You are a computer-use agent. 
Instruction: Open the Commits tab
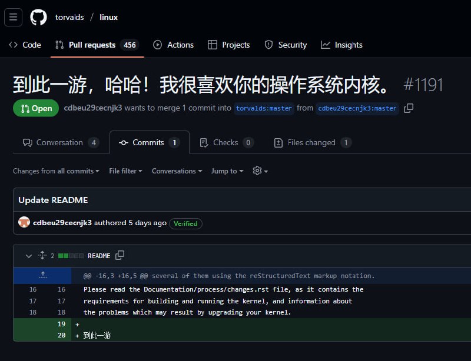tap(150, 142)
